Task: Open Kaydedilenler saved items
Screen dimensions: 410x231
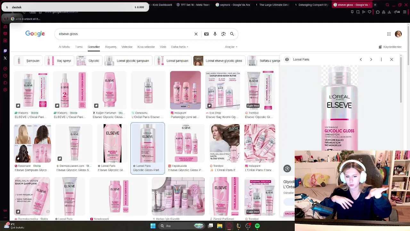Action: [x=390, y=47]
